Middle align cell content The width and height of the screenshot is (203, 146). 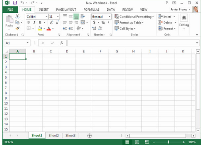point(71,16)
